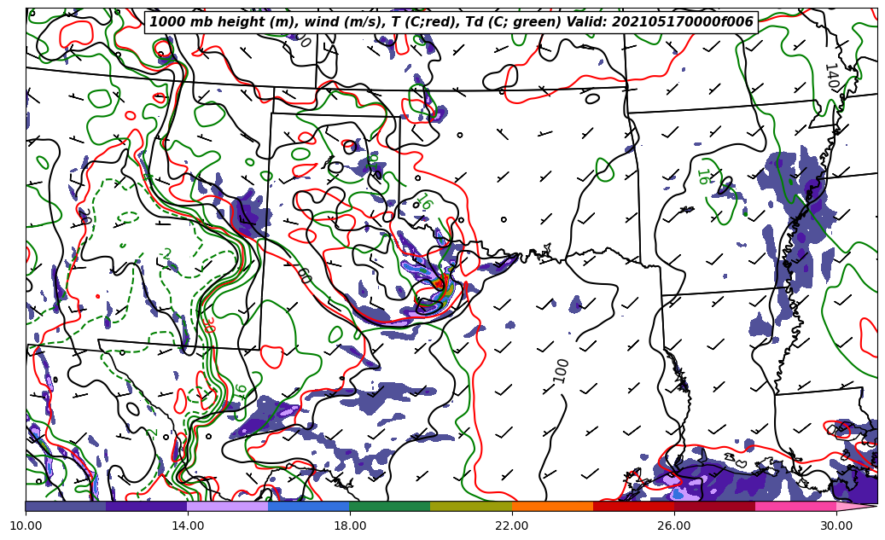This screenshot has width=885, height=540.
Task: Select the light purple 14–16 colorbar segment
Action: pos(228,506)
